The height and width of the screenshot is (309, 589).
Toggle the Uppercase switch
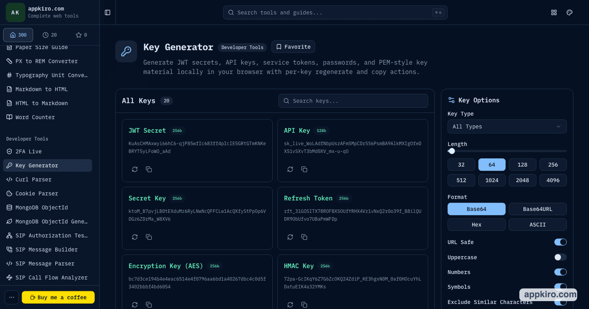(561, 257)
